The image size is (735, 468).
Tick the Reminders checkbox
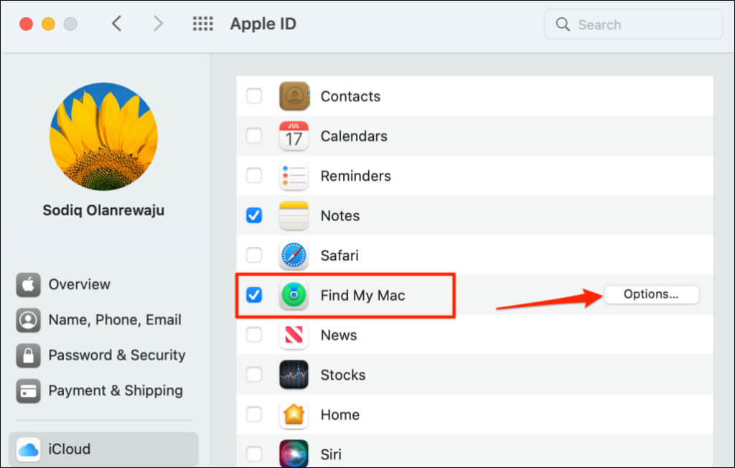254,176
